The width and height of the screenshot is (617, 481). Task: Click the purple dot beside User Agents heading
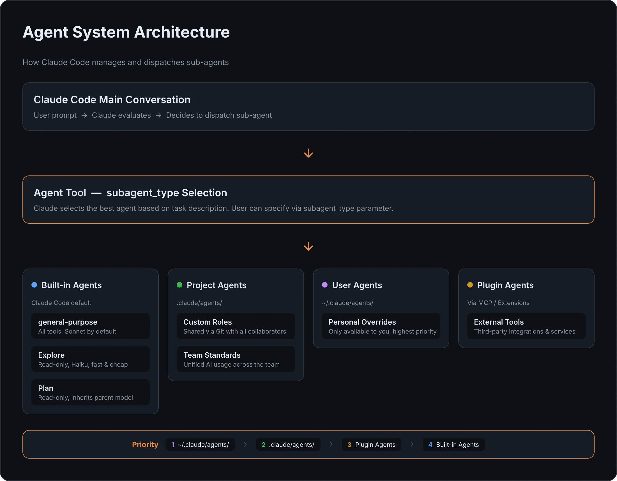pos(325,285)
